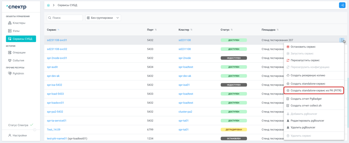Open cluster-pa2 cluster link
The image size is (349, 143).
click(x=185, y=112)
